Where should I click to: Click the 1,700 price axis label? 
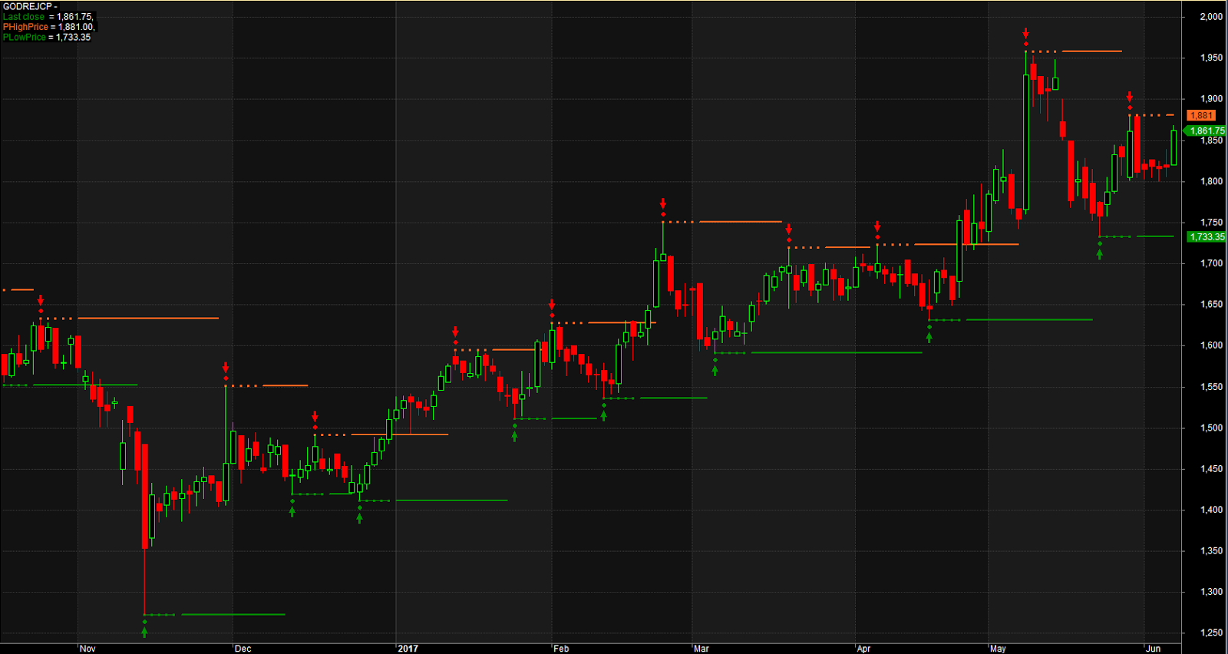click(1211, 263)
